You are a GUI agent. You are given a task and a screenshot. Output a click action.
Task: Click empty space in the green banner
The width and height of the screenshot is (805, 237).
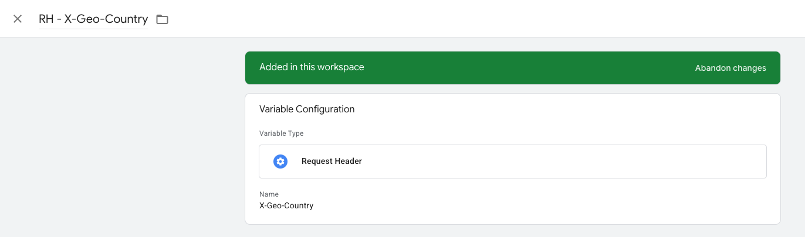tap(528, 68)
